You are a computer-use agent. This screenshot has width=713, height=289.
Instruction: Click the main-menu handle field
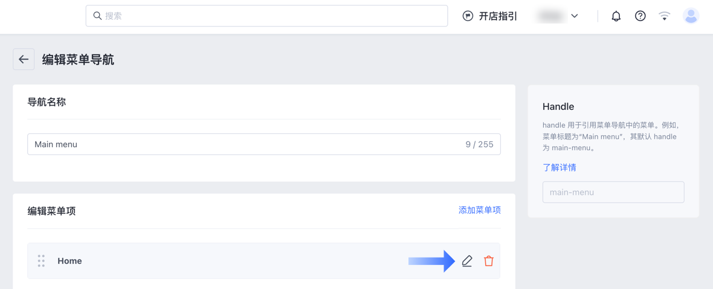click(x=613, y=192)
